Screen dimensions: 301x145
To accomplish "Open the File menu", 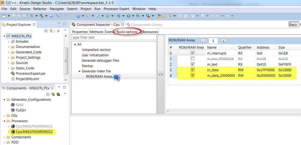I will 4,9.
